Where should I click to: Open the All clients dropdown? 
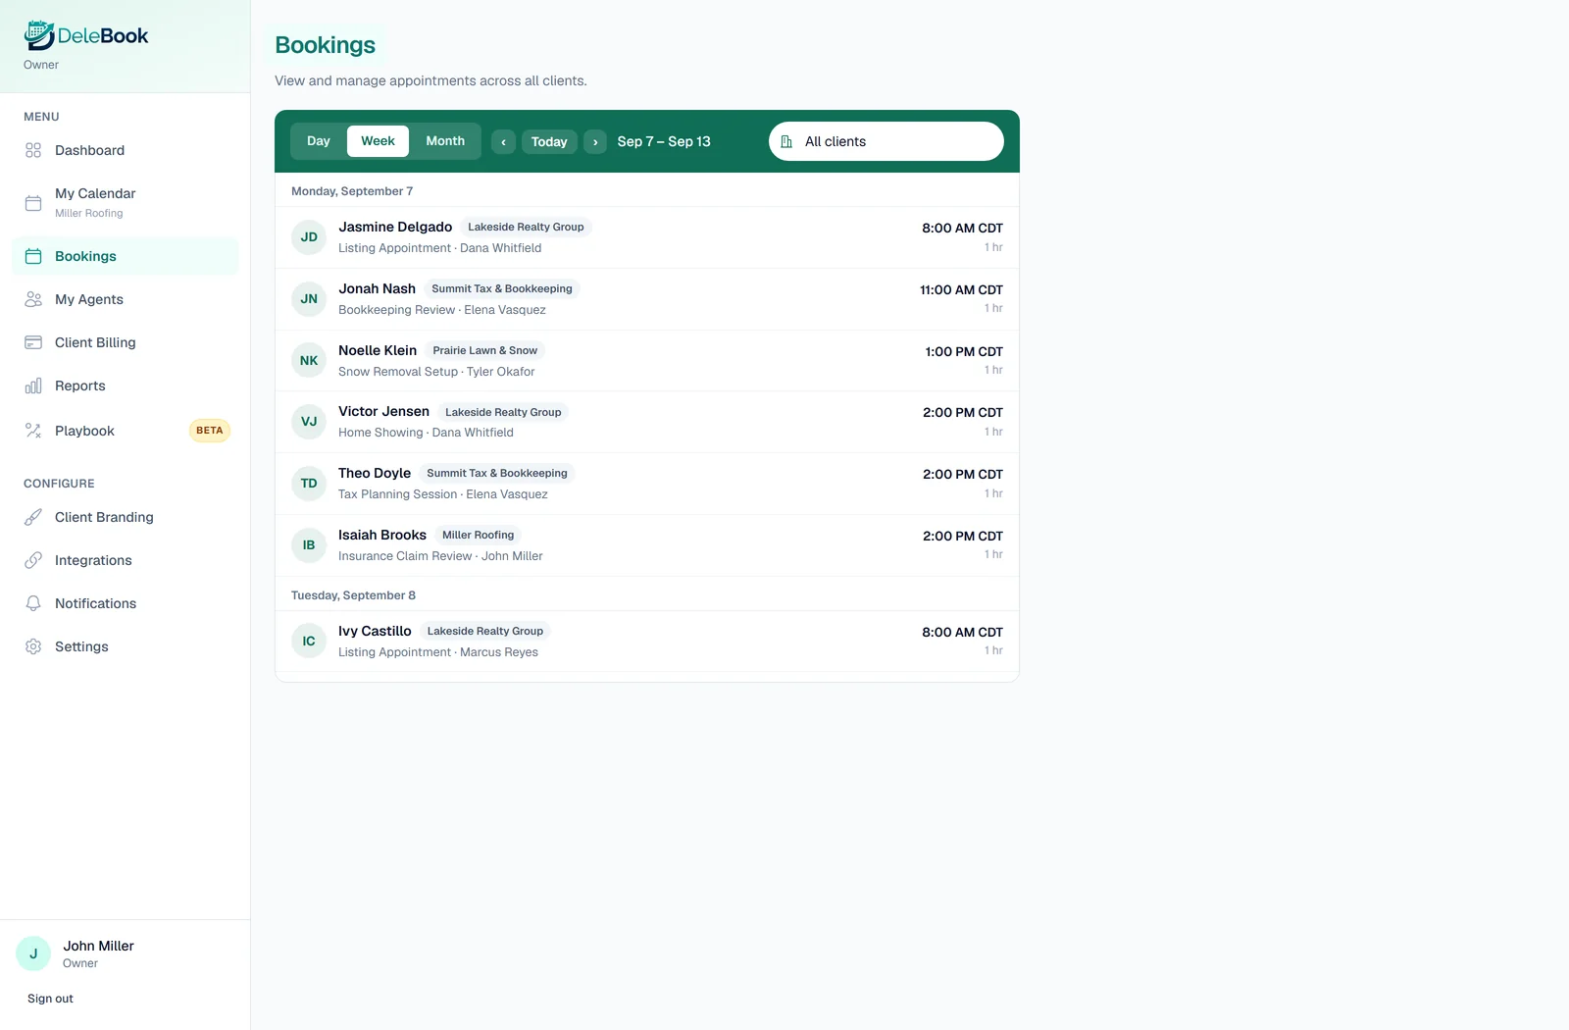click(886, 141)
